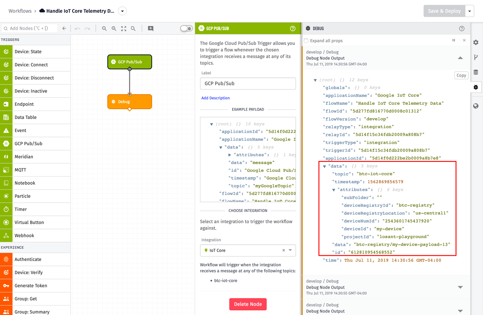Open the Save & Deploy dropdown arrow
483x315 pixels.
click(x=469, y=11)
